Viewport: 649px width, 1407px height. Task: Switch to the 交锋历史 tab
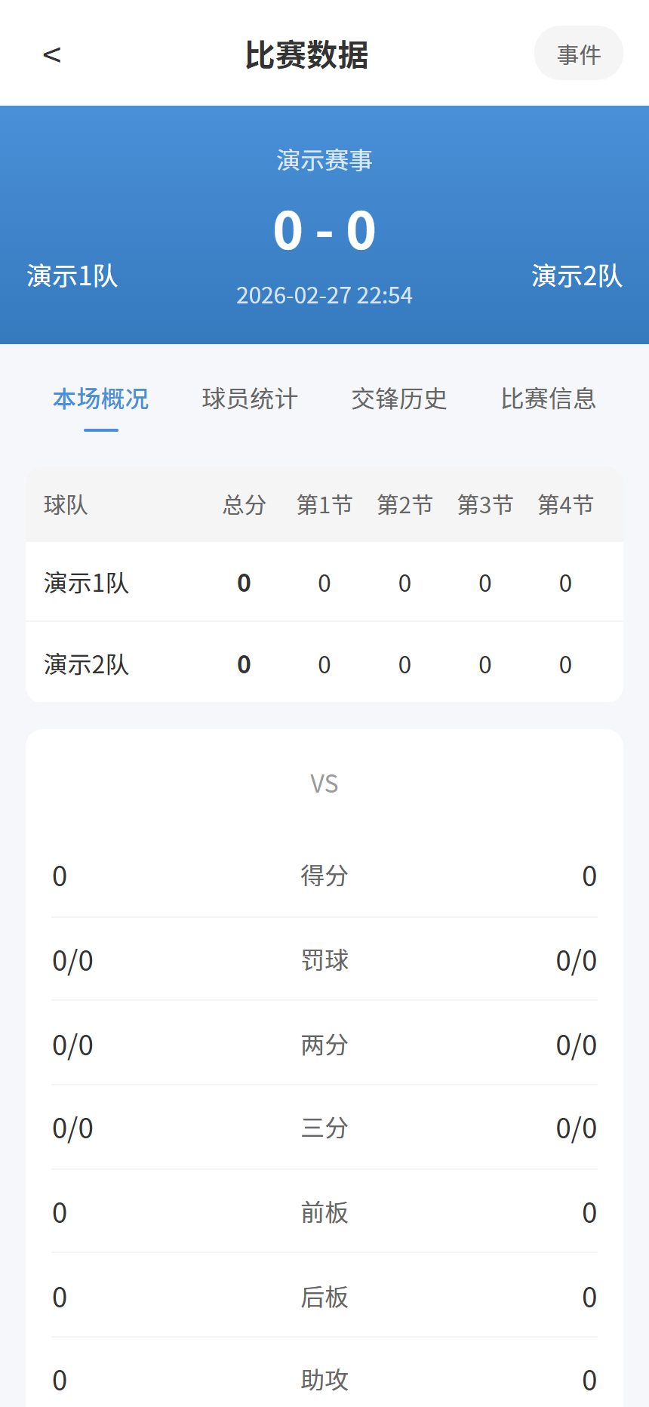pyautogui.click(x=399, y=399)
